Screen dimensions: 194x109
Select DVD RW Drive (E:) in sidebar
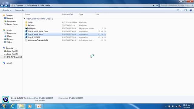(x=15, y=57)
